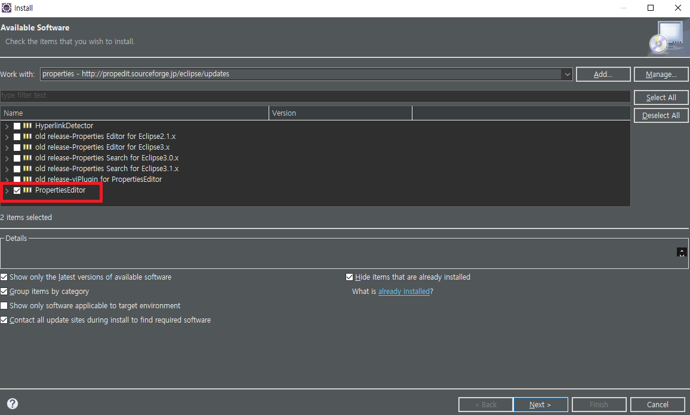The image size is (690, 415).
Task: Click icon beside Properties Editor for Eclipse3.x
Action: click(27, 147)
